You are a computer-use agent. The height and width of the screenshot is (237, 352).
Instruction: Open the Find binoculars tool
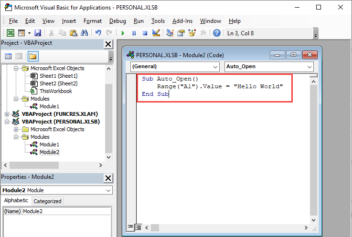84,33
